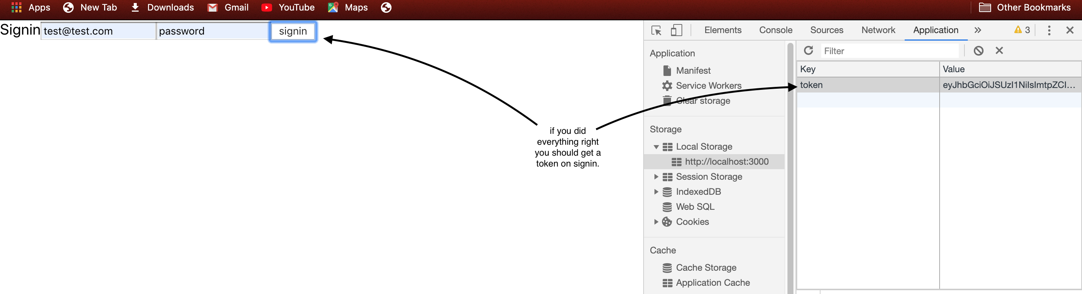Select Web SQL in the Storage section
Image resolution: width=1082 pixels, height=294 pixels.
tap(695, 207)
